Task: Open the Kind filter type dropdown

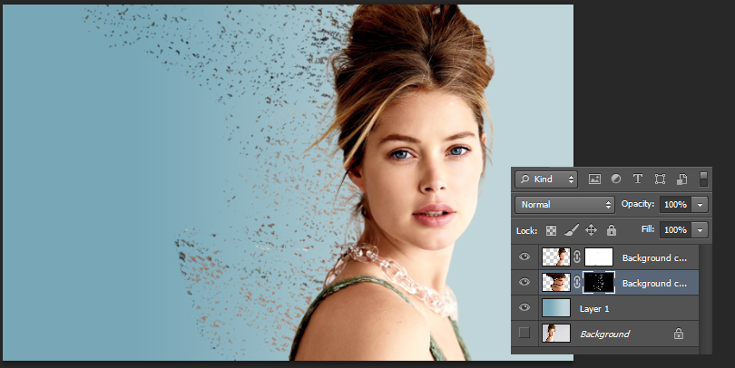Action: 546,179
